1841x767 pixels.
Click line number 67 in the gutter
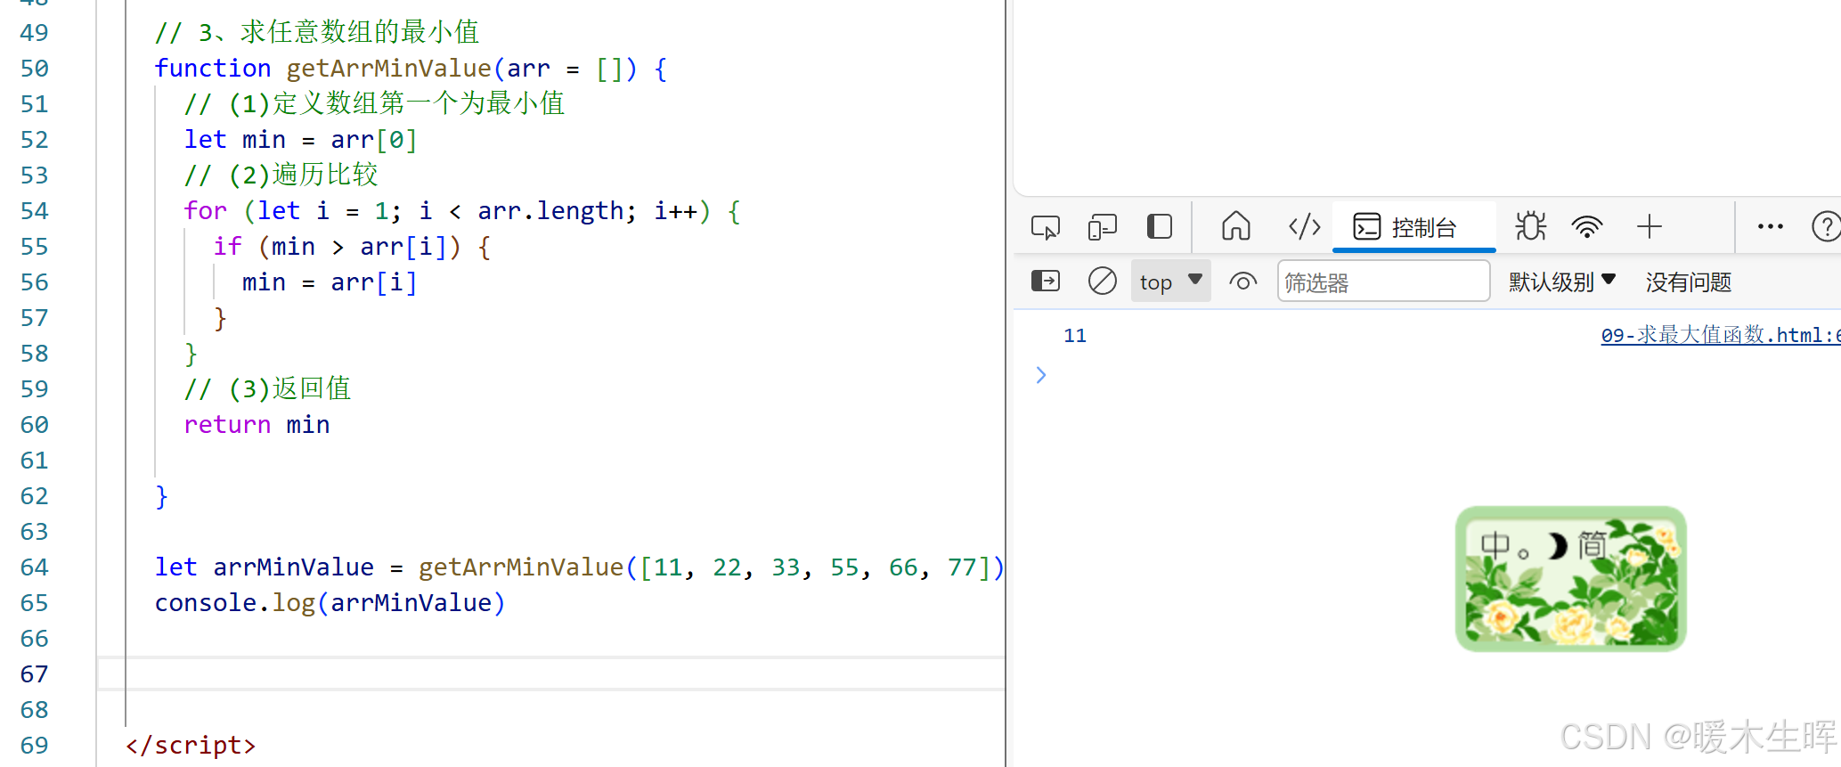35,674
